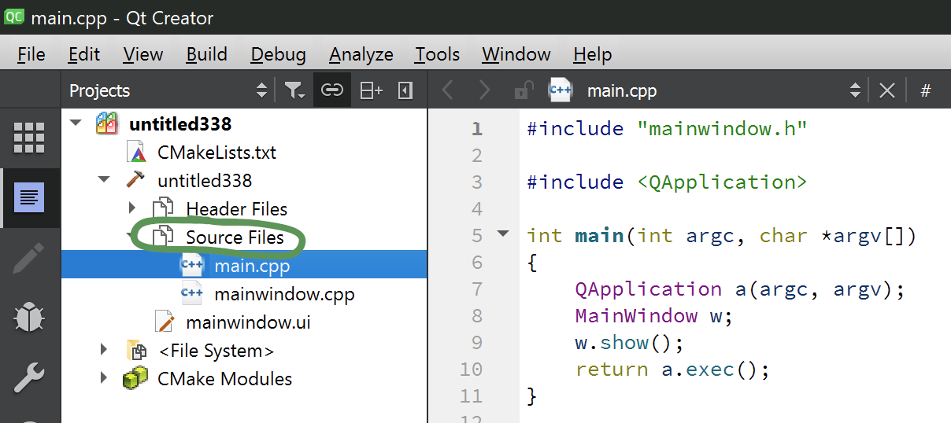Image resolution: width=951 pixels, height=423 pixels.
Task: Close the main.cpp document
Action: pos(887,91)
